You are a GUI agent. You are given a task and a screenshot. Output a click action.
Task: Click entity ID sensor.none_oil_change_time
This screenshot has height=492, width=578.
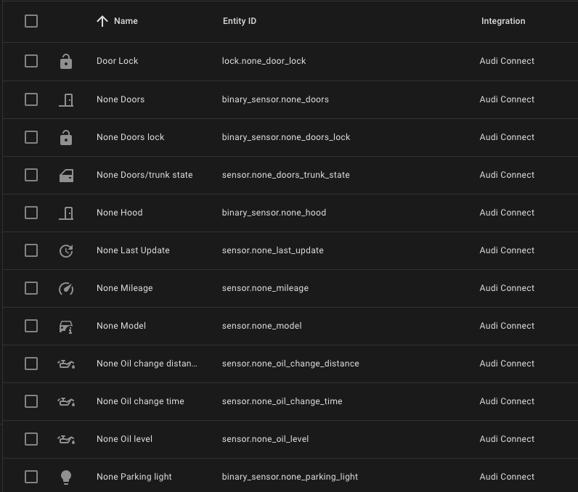tap(282, 401)
